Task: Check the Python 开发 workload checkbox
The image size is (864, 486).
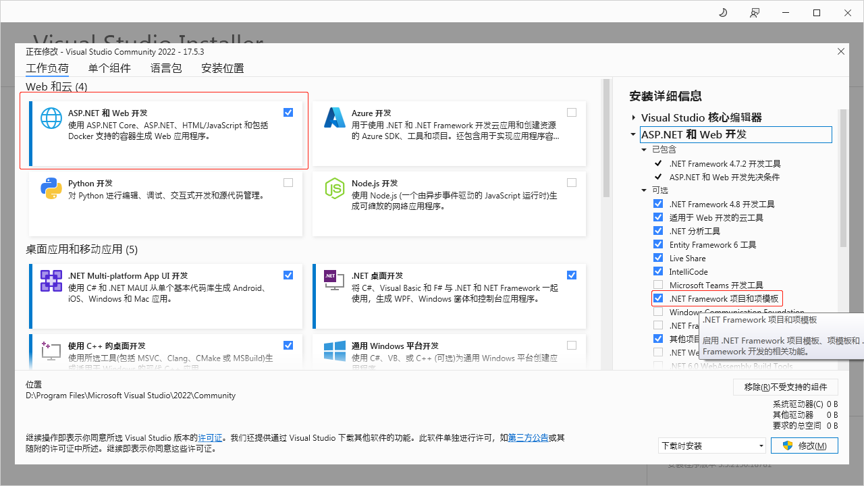Action: click(288, 182)
